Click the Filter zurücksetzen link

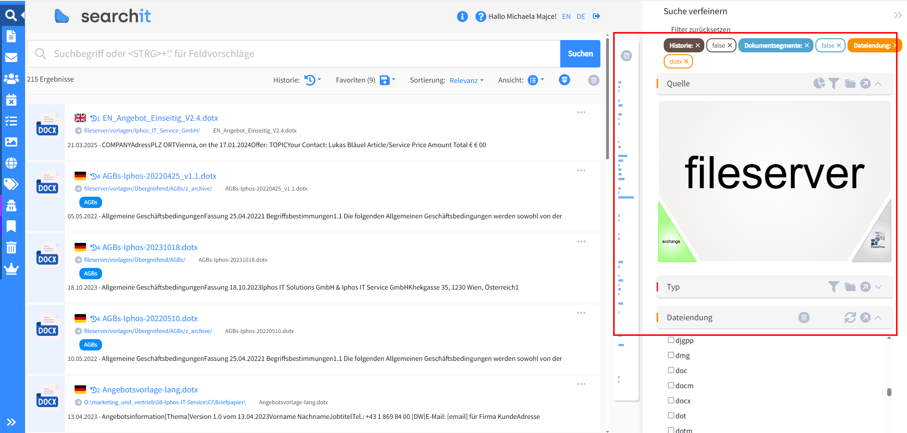tap(701, 29)
